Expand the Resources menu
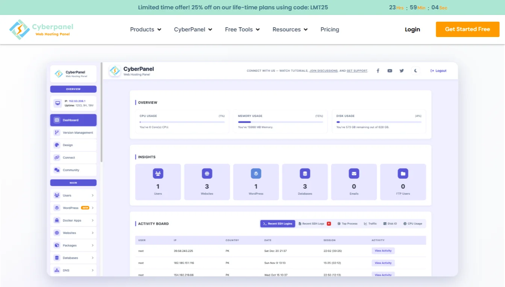 click(290, 30)
